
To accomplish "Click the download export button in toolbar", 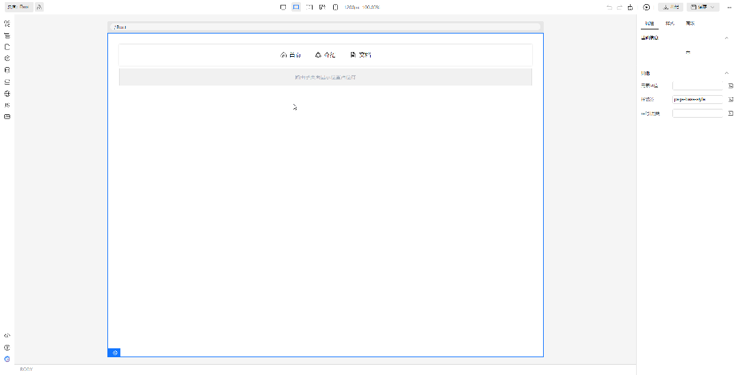I will 671,7.
